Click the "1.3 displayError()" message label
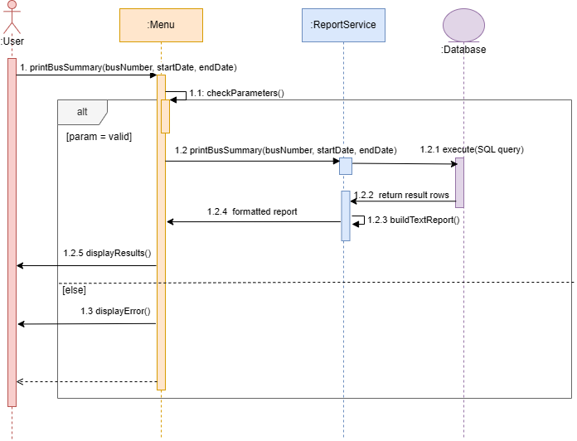The height and width of the screenshot is (441, 577). (x=115, y=311)
